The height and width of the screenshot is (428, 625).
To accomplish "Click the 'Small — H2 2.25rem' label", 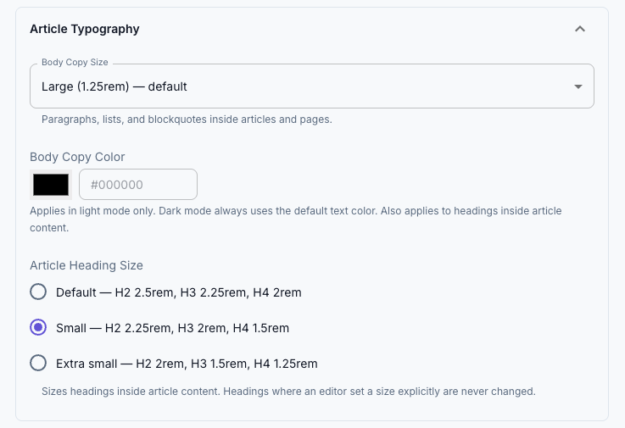I will point(173,328).
